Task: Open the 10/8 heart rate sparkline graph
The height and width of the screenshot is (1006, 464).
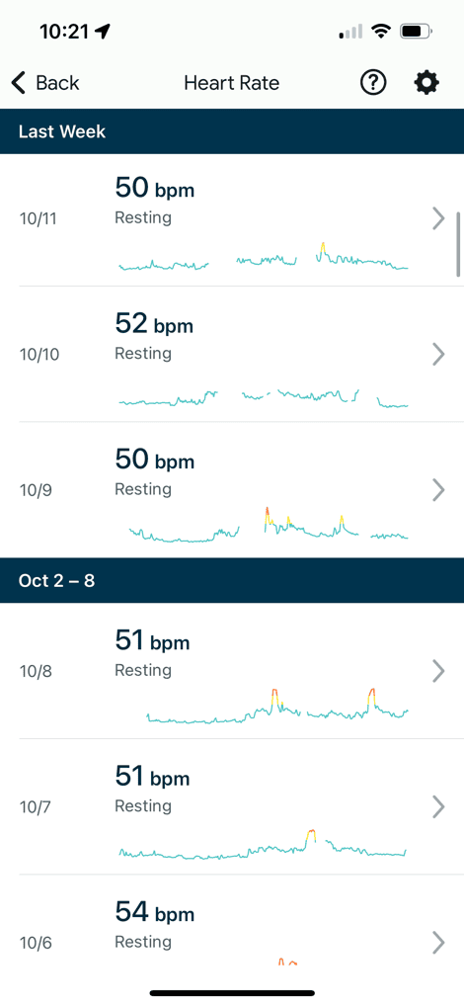Action: coord(276,706)
